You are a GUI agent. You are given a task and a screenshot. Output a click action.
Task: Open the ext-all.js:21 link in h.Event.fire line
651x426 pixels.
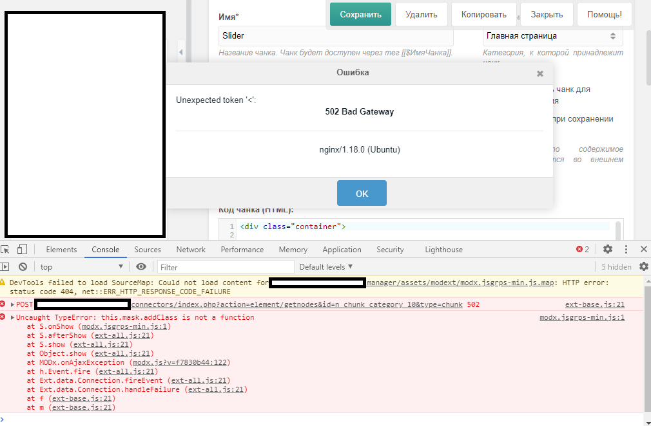pos(126,372)
